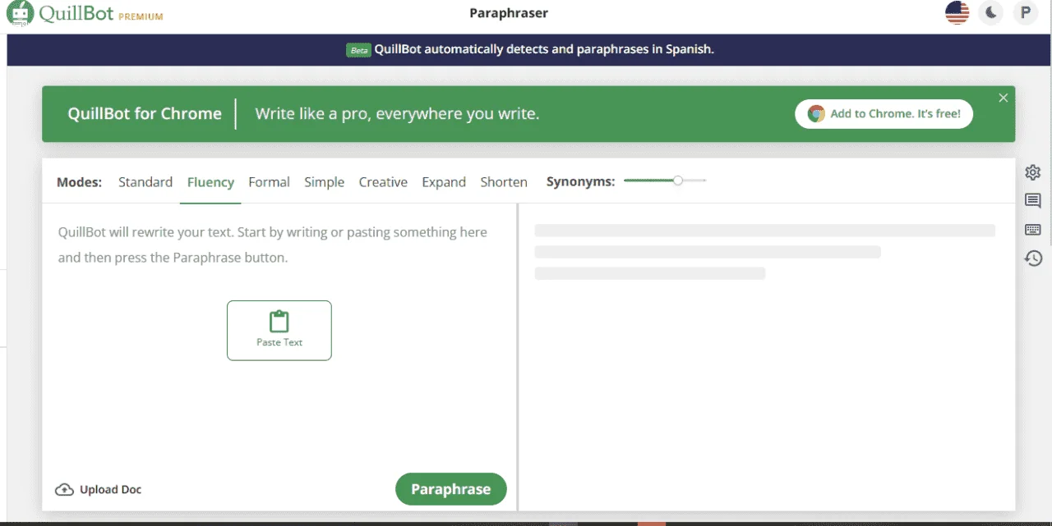Viewport: 1052px width, 526px height.
Task: Choose the Expand mode
Action: pos(444,182)
